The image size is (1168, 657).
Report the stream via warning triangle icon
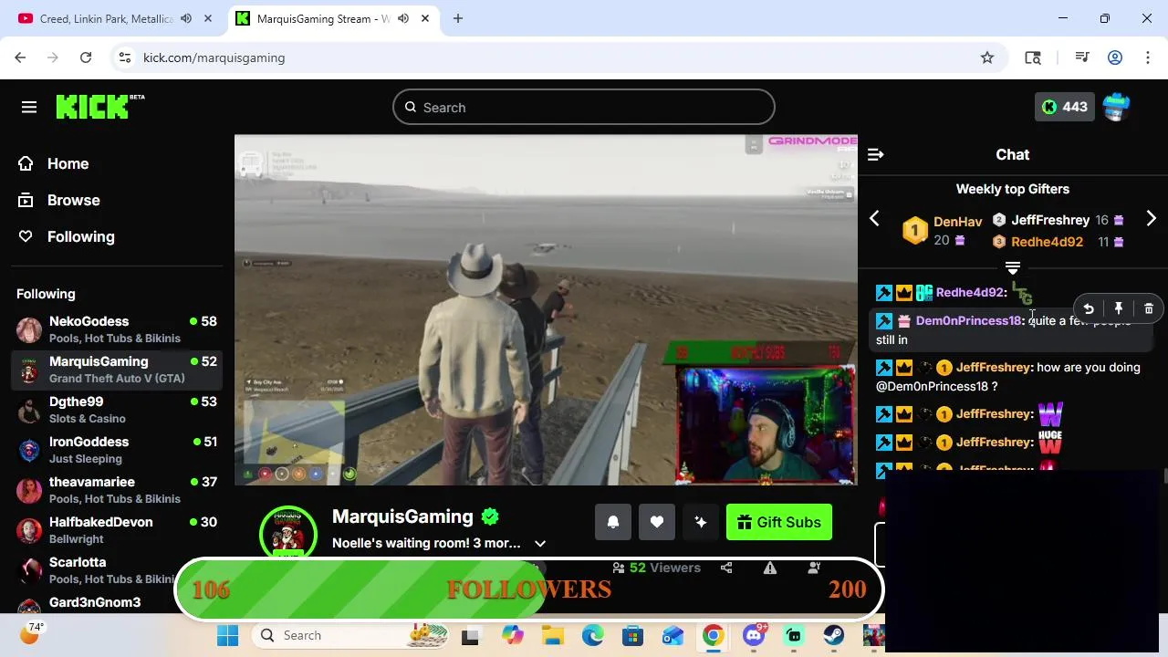click(770, 568)
